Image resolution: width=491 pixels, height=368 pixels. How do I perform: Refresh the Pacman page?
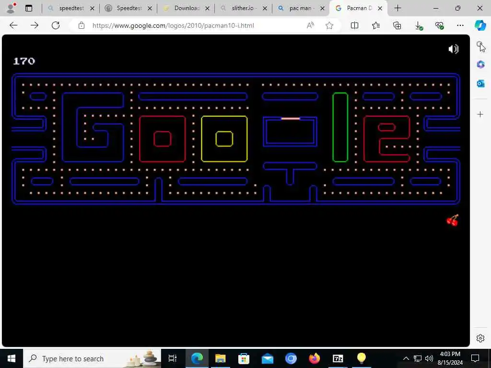pyautogui.click(x=56, y=25)
